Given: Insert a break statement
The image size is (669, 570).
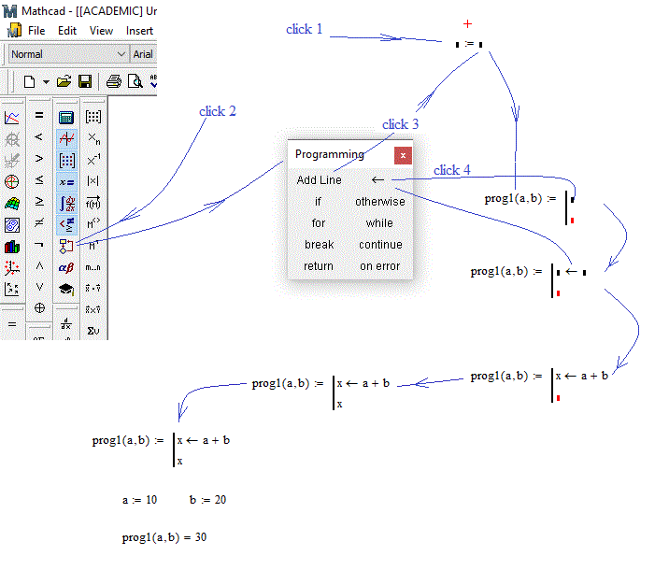Looking at the screenshot, I should coord(320,245).
